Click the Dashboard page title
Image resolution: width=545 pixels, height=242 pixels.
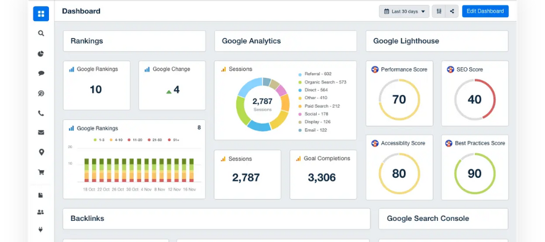click(x=81, y=11)
